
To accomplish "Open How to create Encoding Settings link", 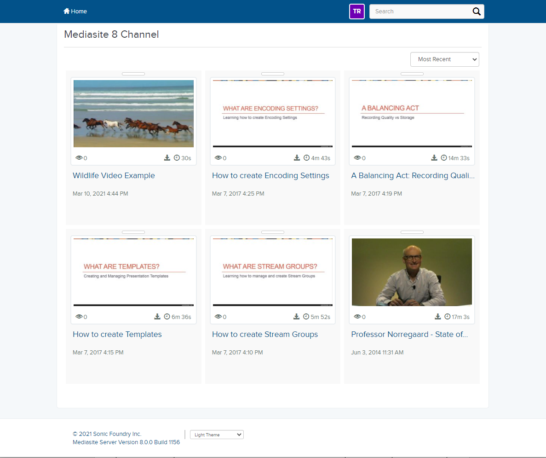I will tap(270, 175).
